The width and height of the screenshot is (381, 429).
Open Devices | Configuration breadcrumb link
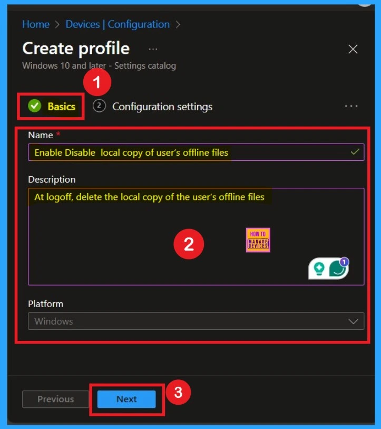click(118, 24)
